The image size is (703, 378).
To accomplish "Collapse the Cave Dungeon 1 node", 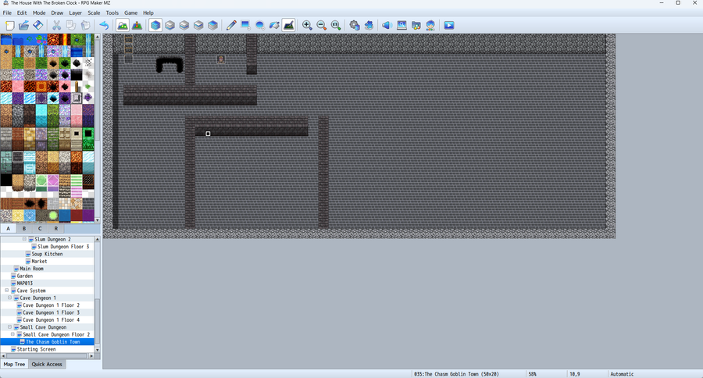I will (10, 298).
